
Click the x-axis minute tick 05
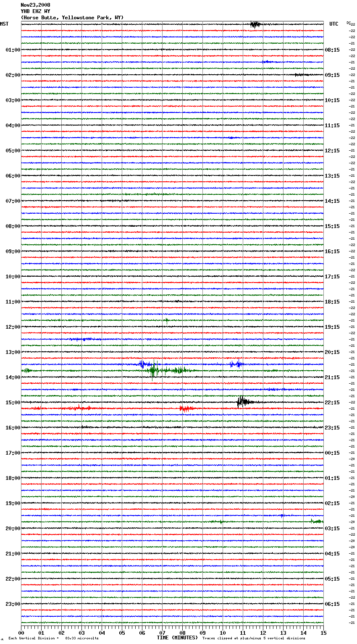click(122, 633)
